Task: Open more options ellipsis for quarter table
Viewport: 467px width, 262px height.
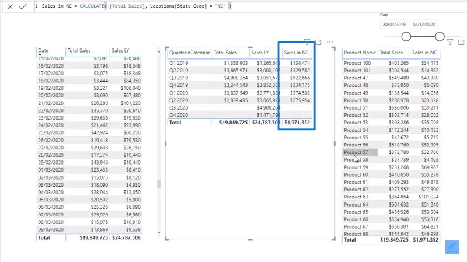Action: [330, 42]
